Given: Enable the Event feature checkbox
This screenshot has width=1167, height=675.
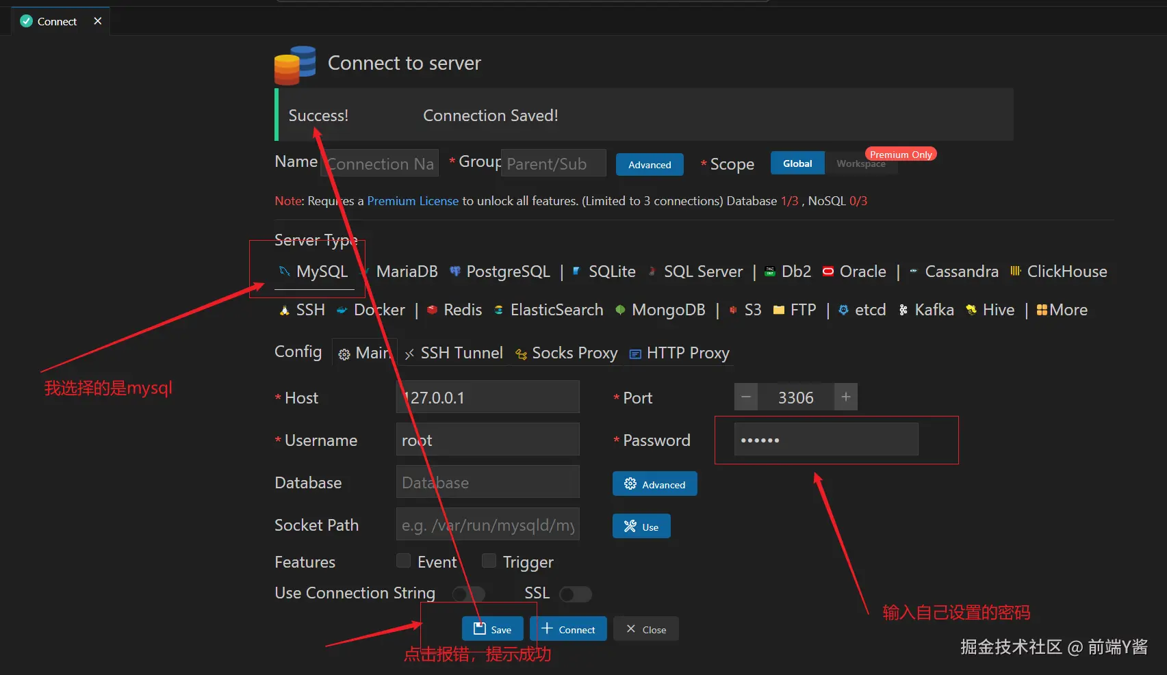Looking at the screenshot, I should (x=403, y=561).
